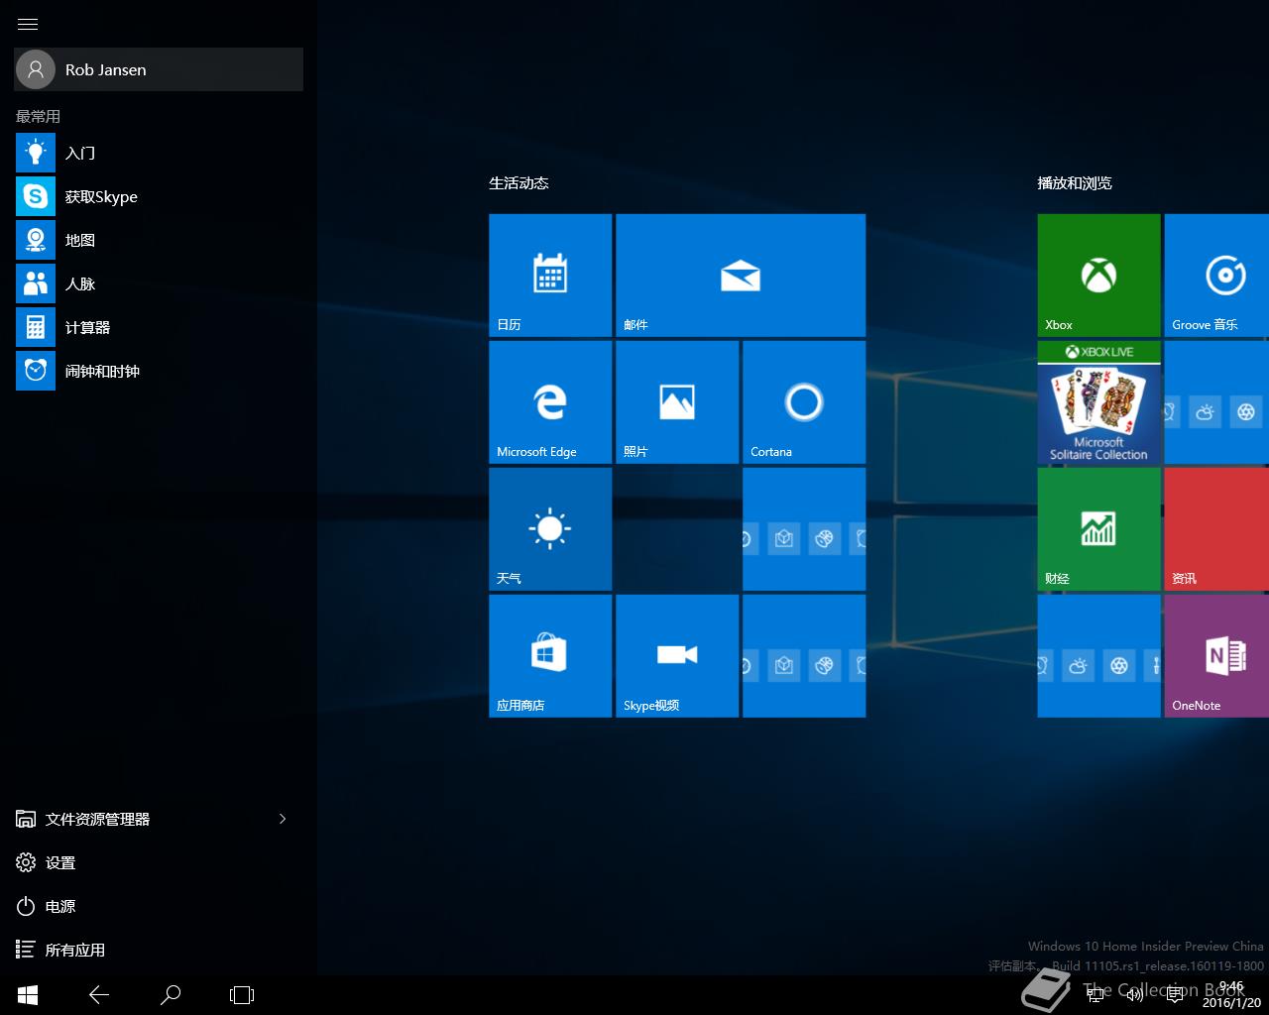
Task: Open the Xbox tile
Action: (1098, 276)
